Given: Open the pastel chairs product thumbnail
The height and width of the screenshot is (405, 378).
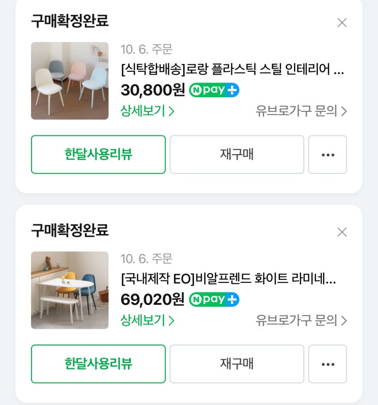Looking at the screenshot, I should tap(70, 81).
